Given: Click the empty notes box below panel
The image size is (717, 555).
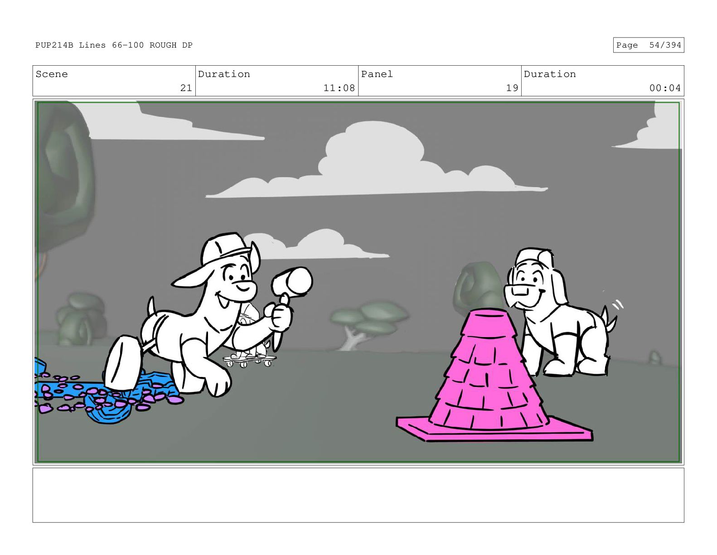Looking at the screenshot, I should [358, 495].
